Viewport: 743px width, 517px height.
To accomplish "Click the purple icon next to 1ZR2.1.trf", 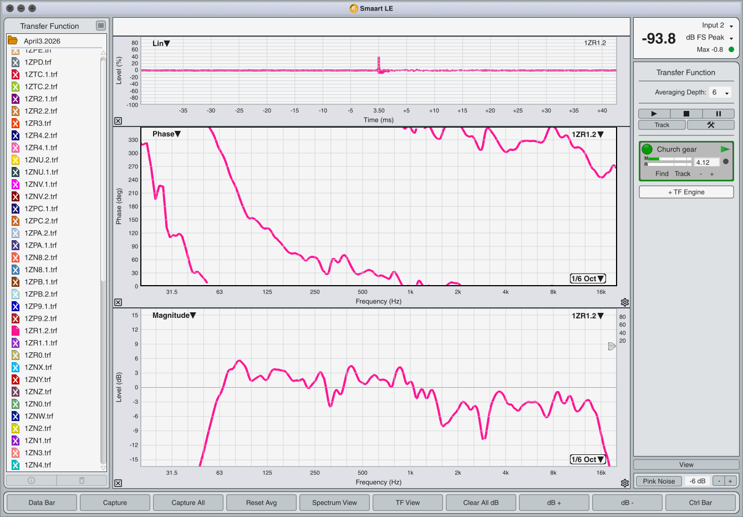I will tap(16, 99).
